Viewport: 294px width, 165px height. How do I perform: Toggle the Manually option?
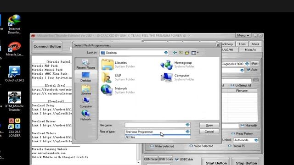[x=249, y=125]
